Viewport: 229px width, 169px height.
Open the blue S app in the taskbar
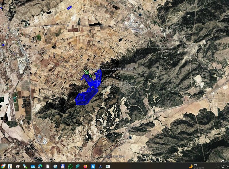[x=93, y=166]
